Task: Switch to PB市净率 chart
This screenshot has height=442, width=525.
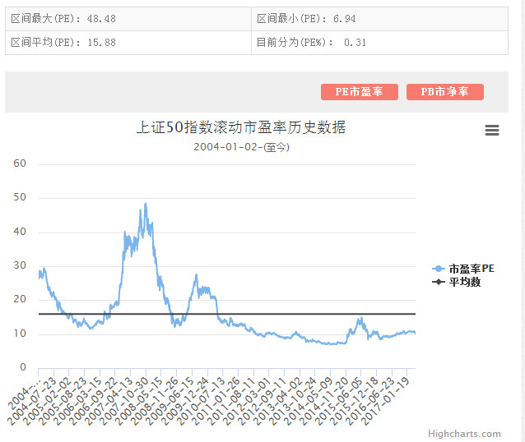Action: pyautogui.click(x=445, y=92)
